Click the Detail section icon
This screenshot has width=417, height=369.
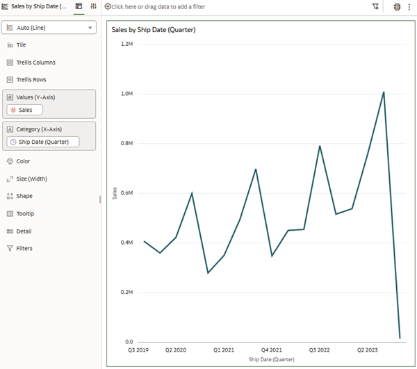click(x=10, y=231)
